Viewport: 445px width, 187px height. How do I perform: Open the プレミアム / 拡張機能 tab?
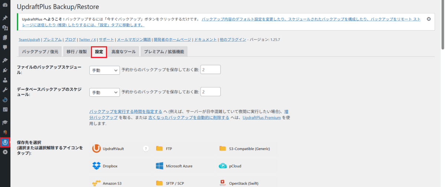click(x=164, y=52)
